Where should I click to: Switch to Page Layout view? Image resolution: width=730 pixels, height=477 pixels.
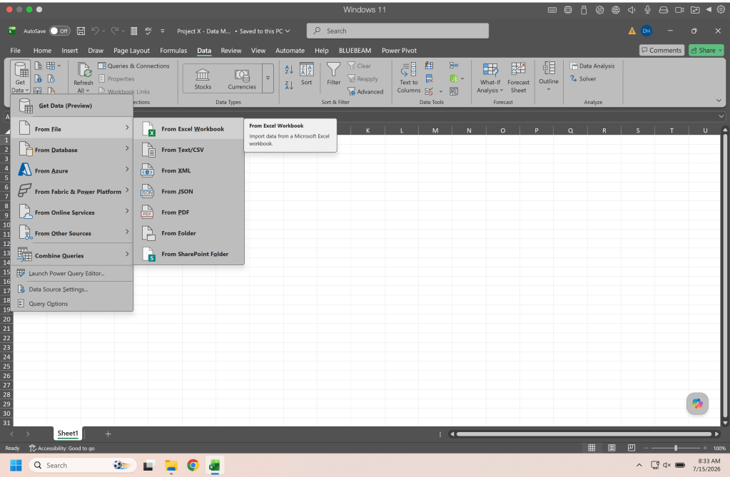612,448
